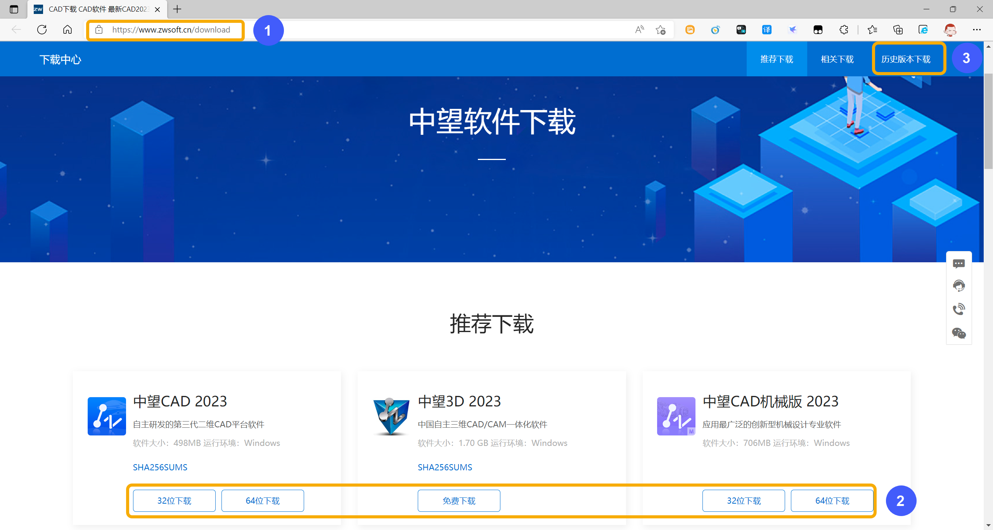
Task: Open the orange extension icon
Action: [690, 30]
